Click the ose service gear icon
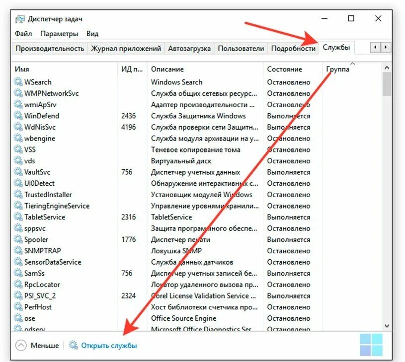The width and height of the screenshot is (405, 362). coord(18,318)
